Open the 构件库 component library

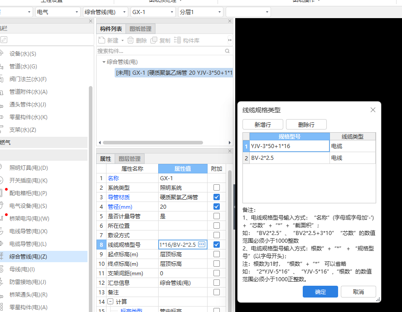pyautogui.click(x=187, y=40)
